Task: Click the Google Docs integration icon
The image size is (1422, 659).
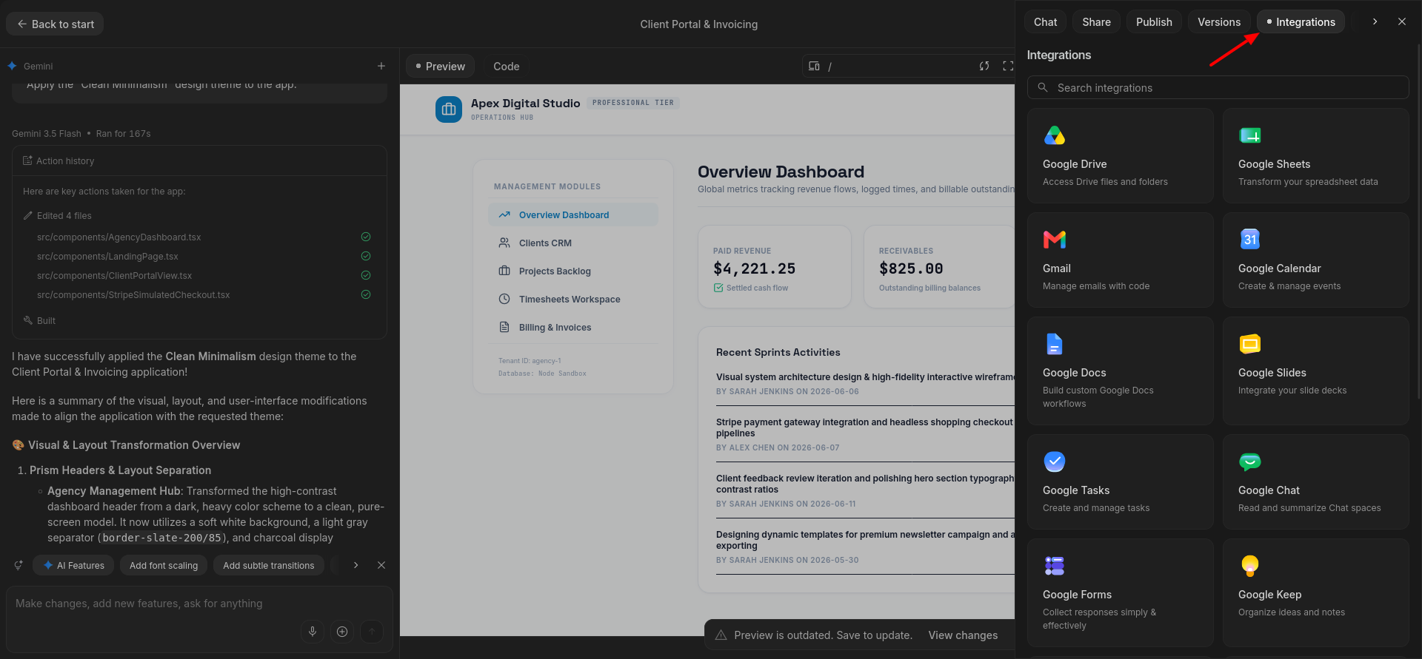Action: [1054, 344]
